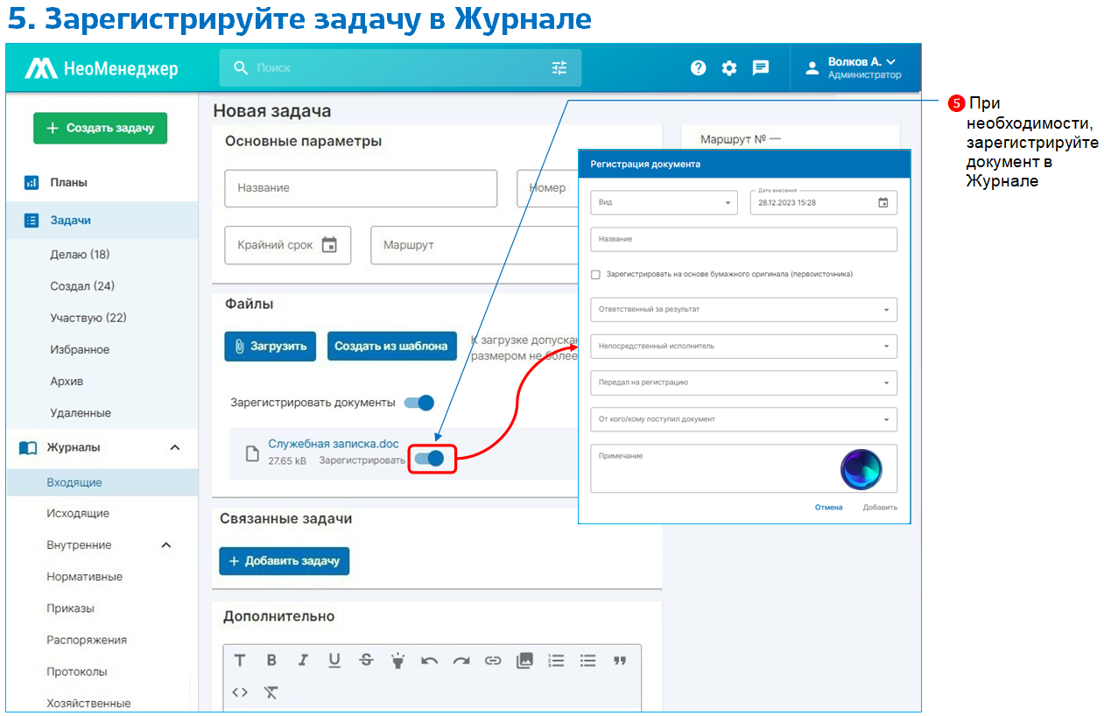Open settings via the gear icon
Viewport: 1104px width, 716px height.
pyautogui.click(x=729, y=67)
